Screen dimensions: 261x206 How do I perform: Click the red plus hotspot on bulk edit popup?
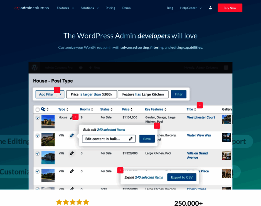point(157,126)
